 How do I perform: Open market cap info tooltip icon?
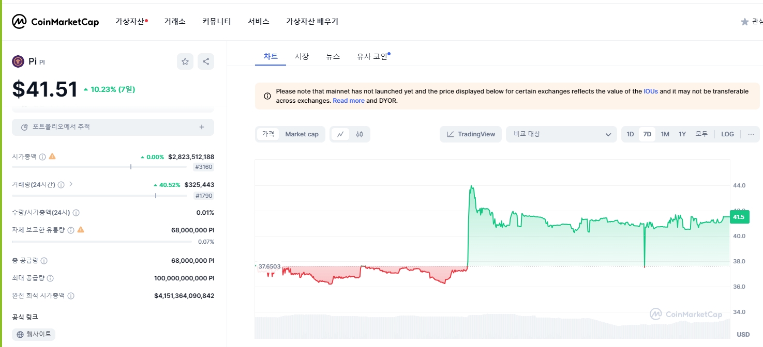[x=41, y=156]
